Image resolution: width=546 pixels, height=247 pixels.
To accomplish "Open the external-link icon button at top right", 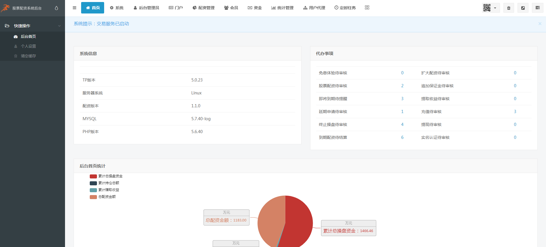I will (x=523, y=8).
